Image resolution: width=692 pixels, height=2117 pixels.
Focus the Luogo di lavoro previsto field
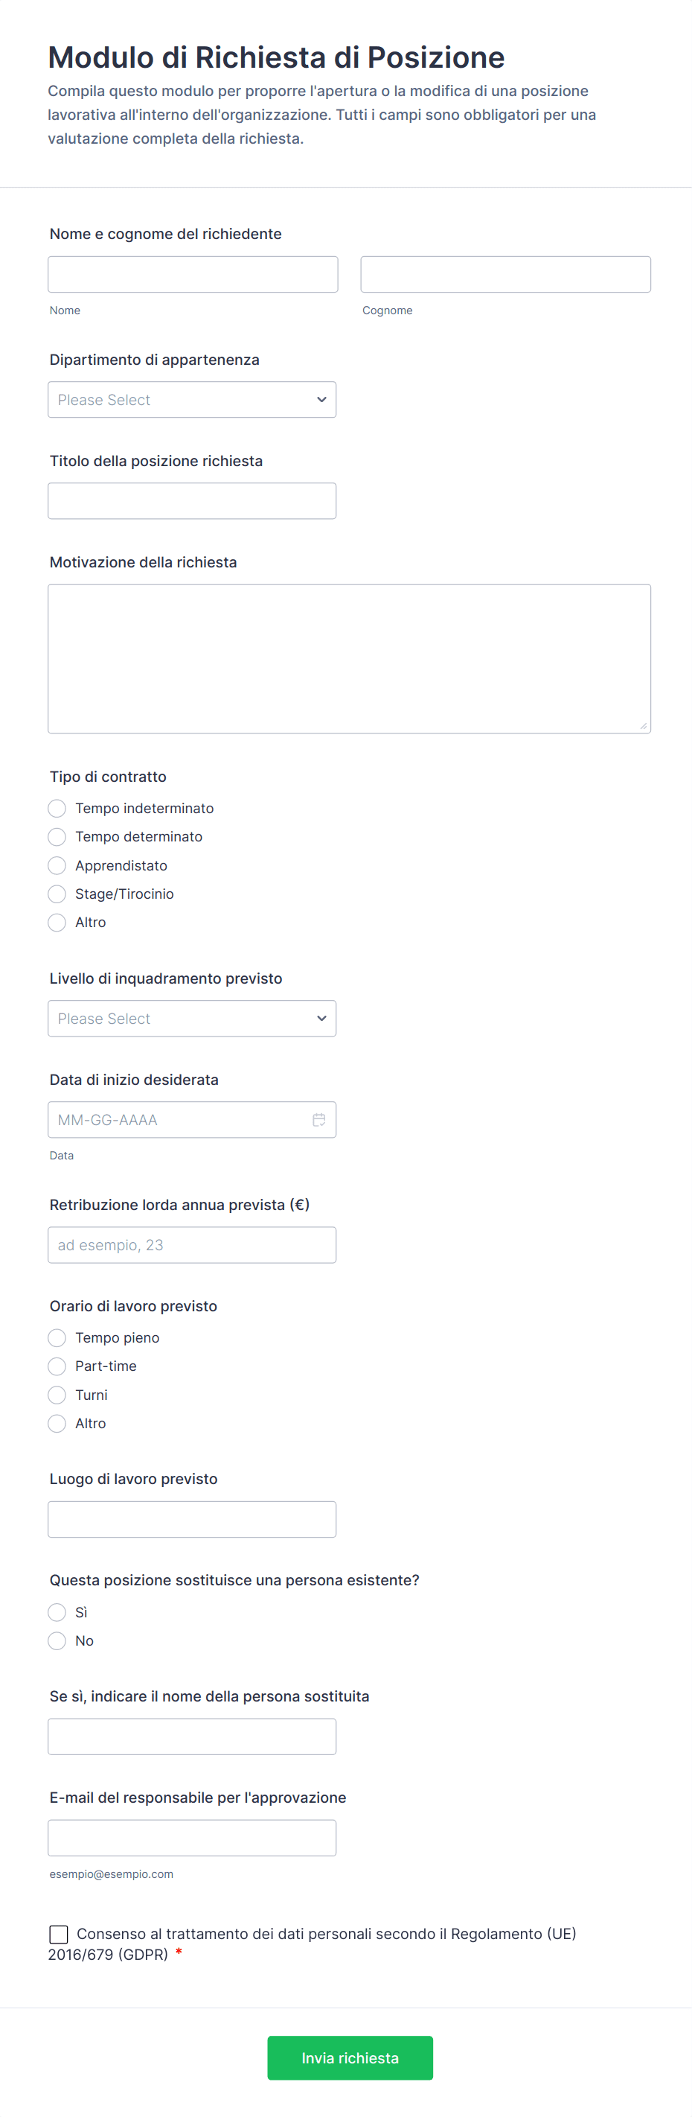point(192,1520)
